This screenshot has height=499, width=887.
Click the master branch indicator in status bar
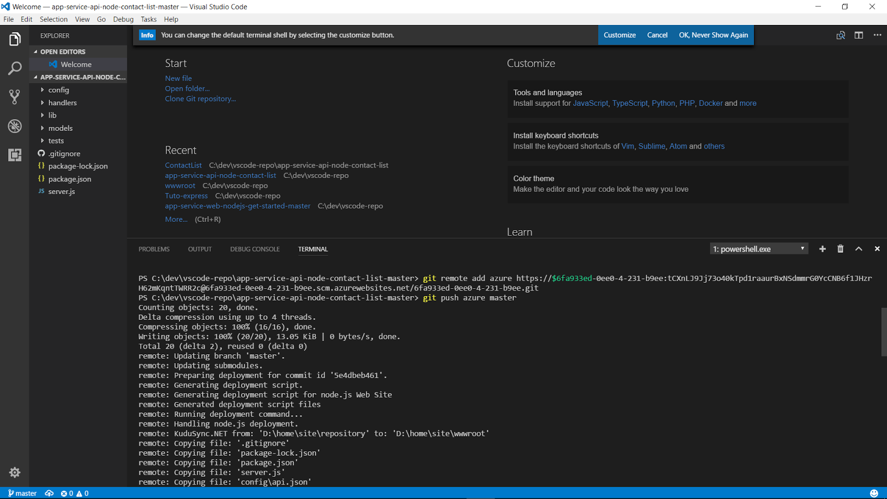click(x=22, y=493)
